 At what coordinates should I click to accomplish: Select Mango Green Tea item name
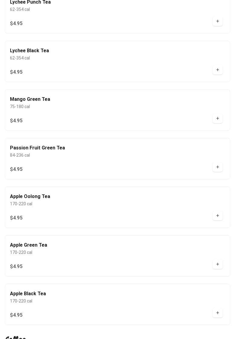point(30,99)
